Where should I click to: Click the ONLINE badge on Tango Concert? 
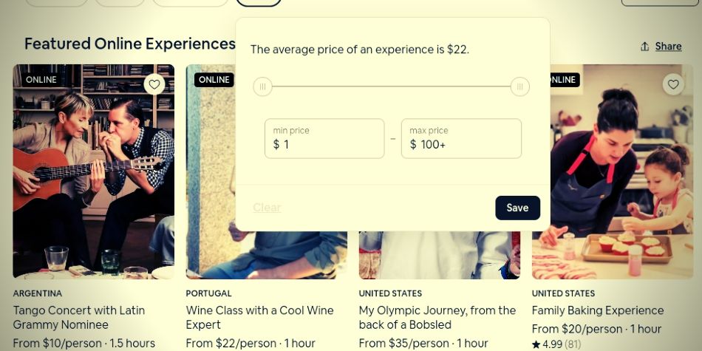(x=41, y=80)
